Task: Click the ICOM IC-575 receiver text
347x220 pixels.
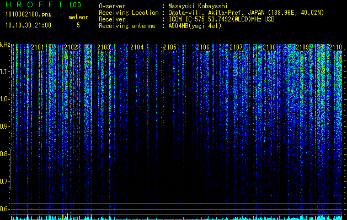Action: click(221, 19)
